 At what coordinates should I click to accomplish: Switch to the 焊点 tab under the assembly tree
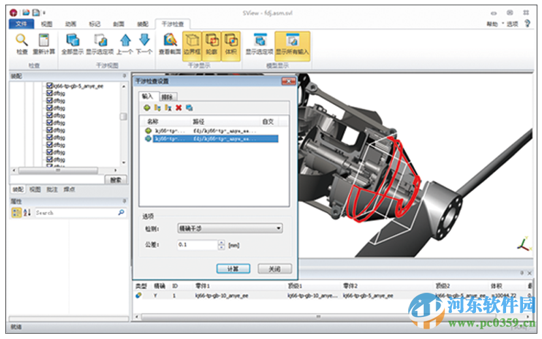69,190
